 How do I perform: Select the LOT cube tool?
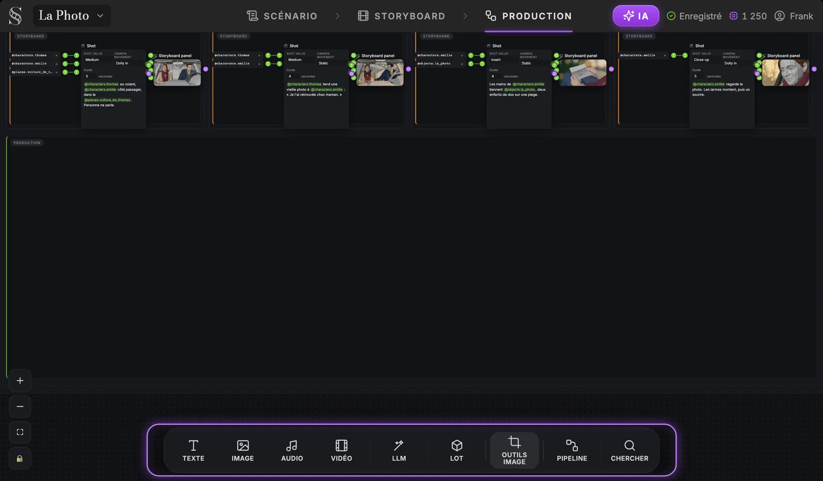(457, 451)
